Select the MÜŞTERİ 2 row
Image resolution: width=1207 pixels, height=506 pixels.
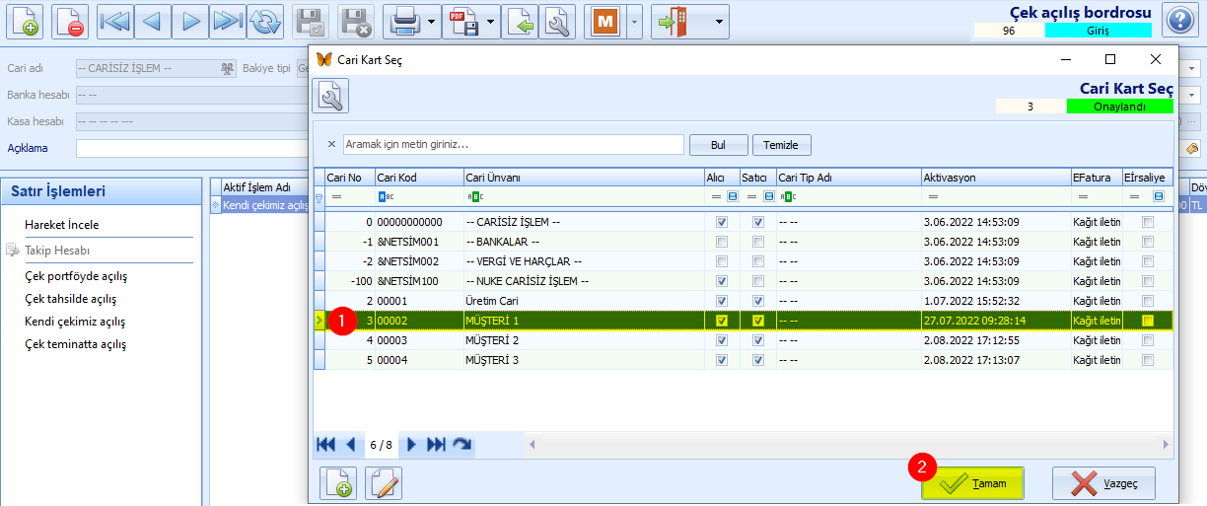click(x=749, y=340)
